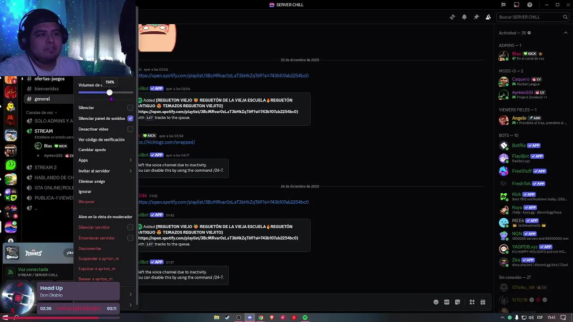The height and width of the screenshot is (322, 573).
Task: Click the volume icon in system tray
Action: coord(531,318)
